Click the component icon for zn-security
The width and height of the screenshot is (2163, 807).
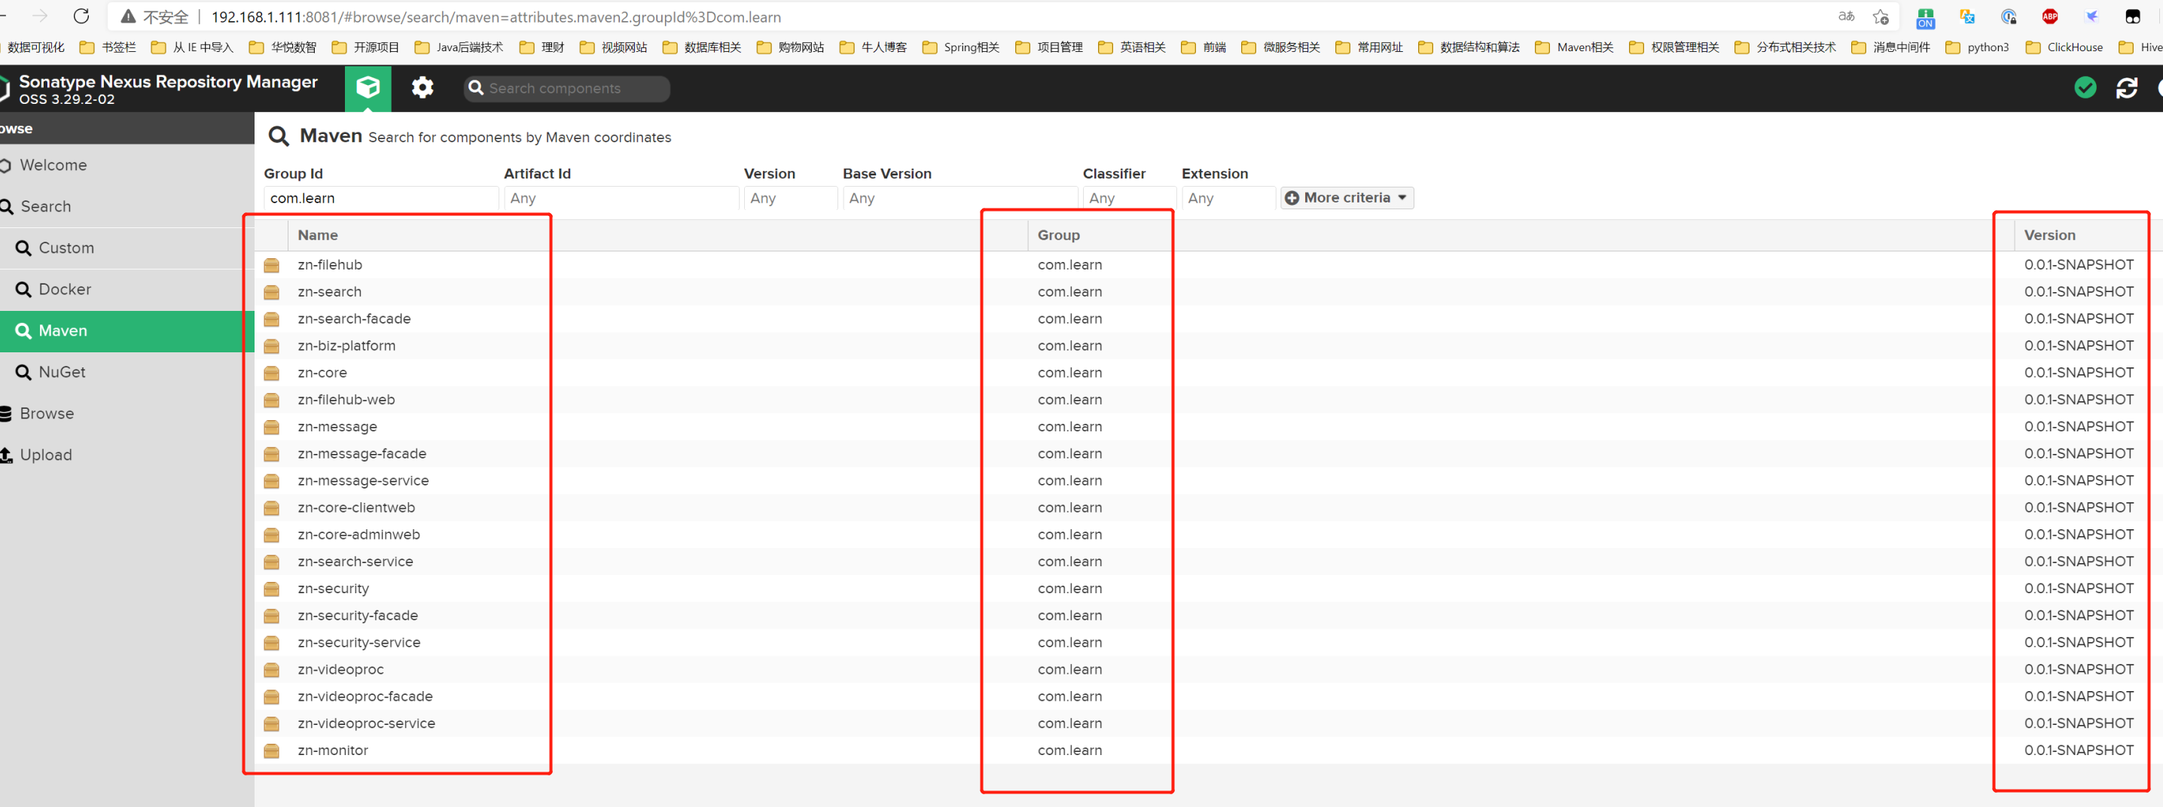coord(271,589)
